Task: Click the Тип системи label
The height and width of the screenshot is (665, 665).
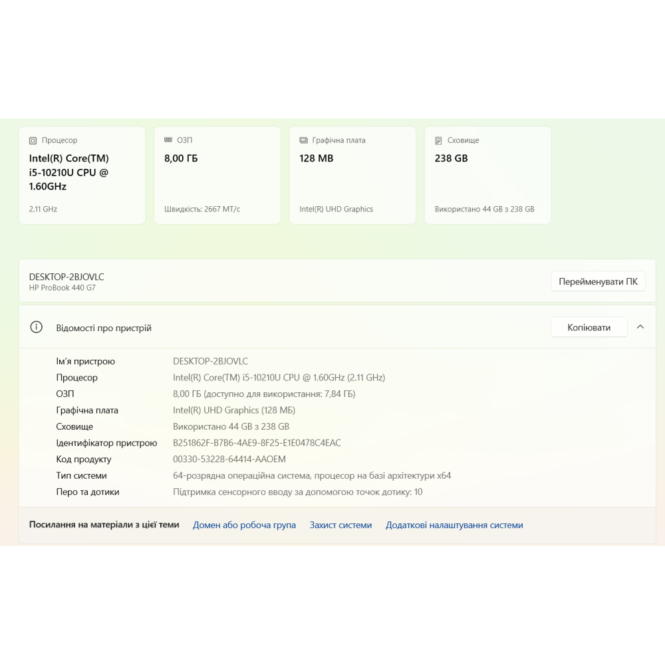Action: [x=81, y=475]
